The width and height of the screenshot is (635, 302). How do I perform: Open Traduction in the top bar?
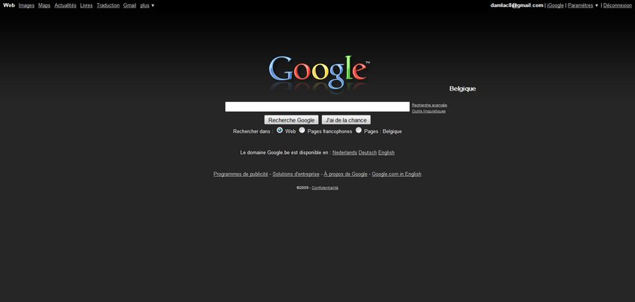[x=108, y=5]
